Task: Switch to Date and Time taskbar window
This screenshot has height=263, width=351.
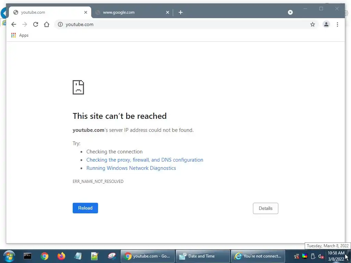Action: pos(203,256)
